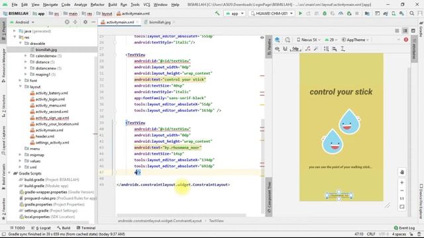Viewport: 424px width, 238px height.
Task: Open the VCS menu
Action: [146, 5]
